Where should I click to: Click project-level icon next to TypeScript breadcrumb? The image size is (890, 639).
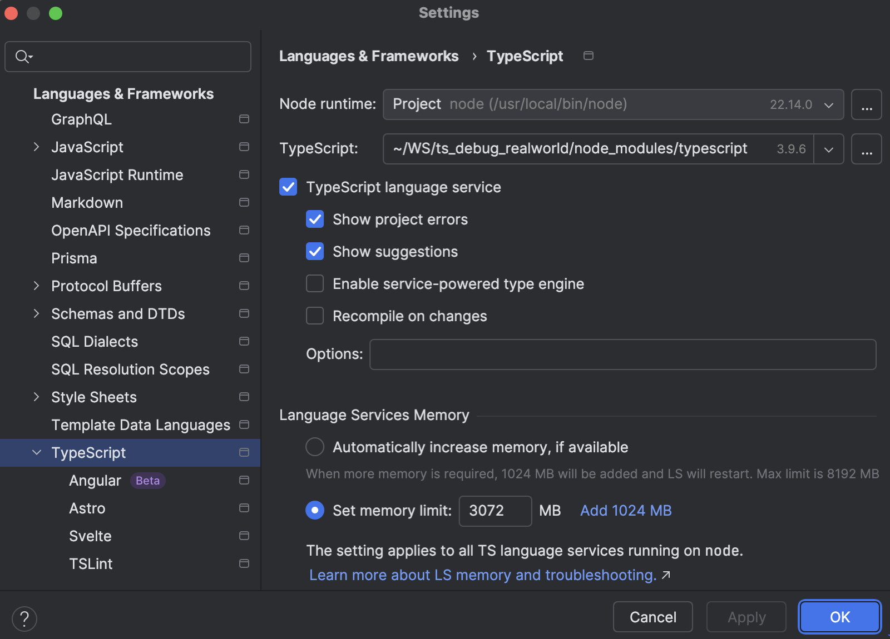[x=588, y=56]
